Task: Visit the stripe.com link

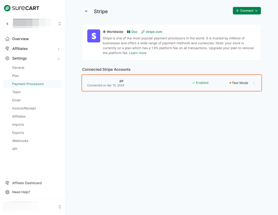Action: (x=154, y=32)
